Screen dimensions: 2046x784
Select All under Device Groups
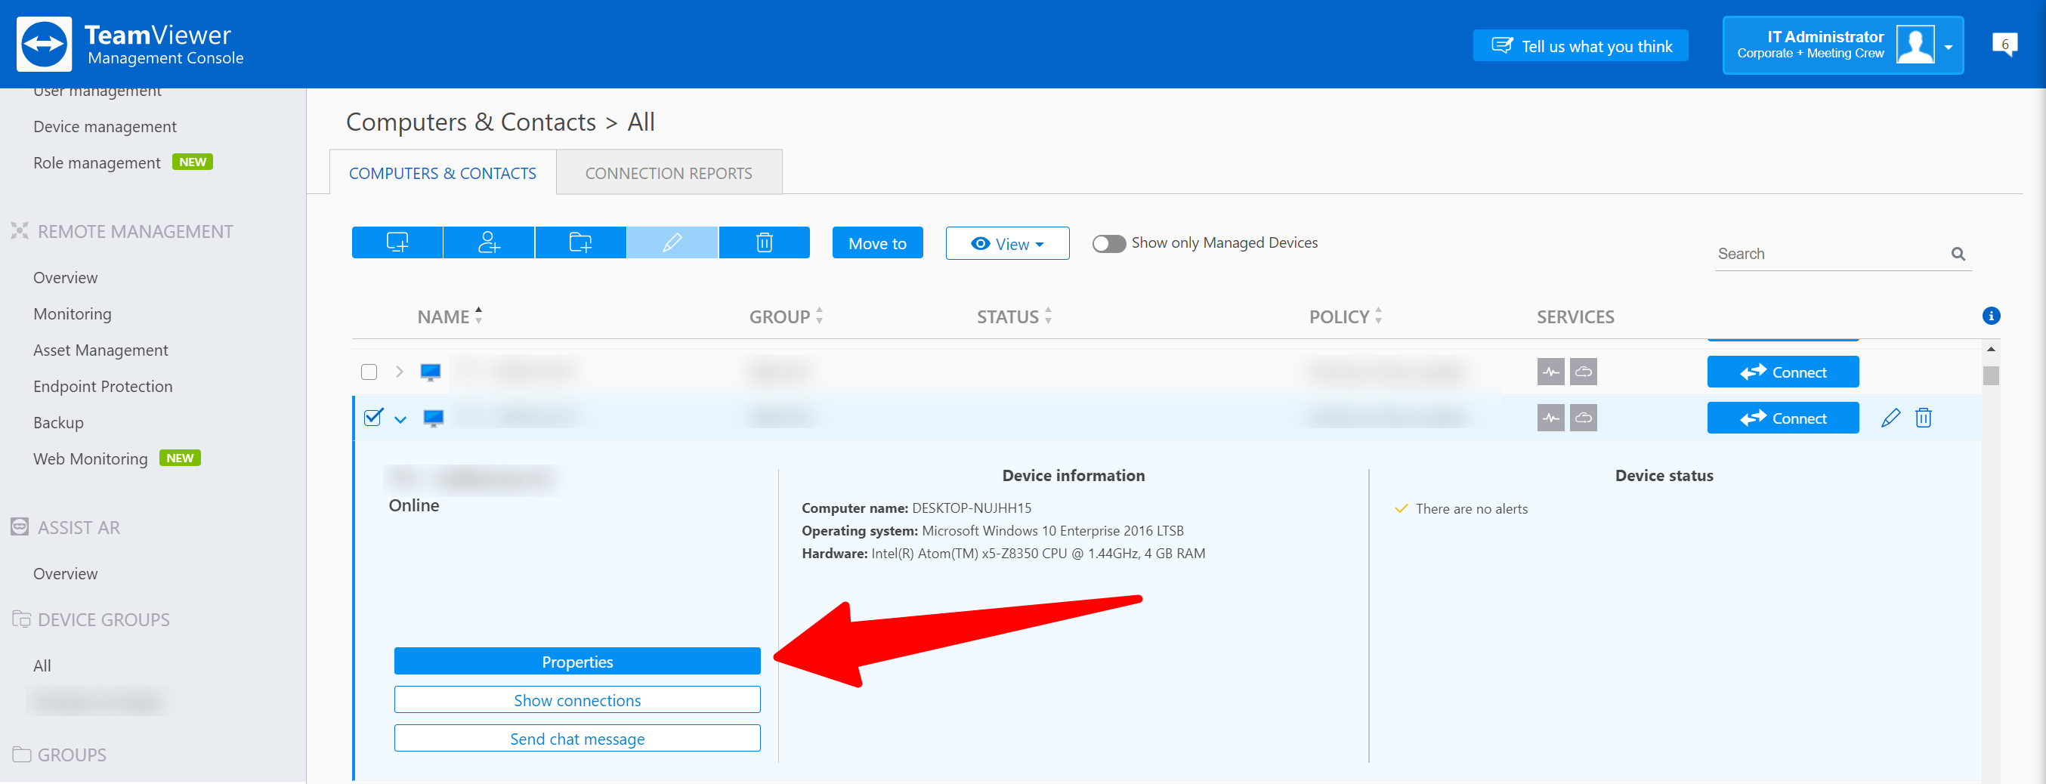pos(42,665)
